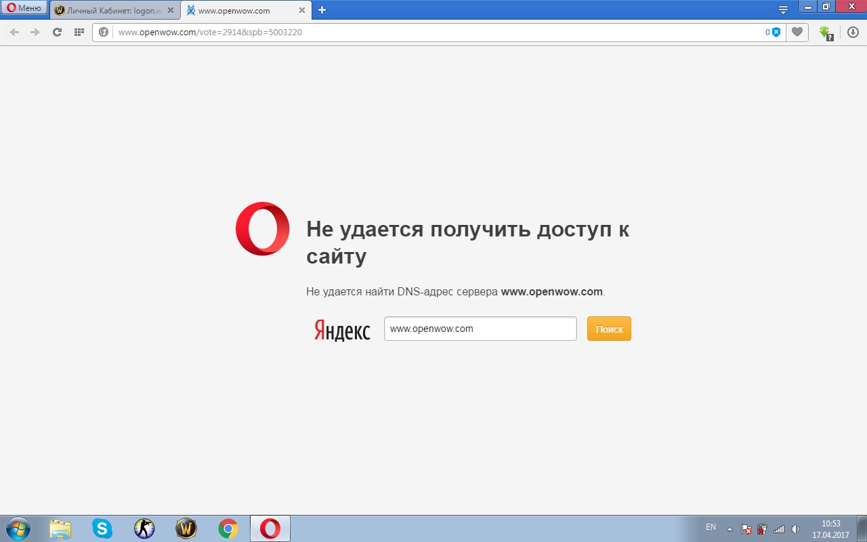Open the clock showing 10:53
Screen dimensions: 867x542
click(830, 529)
